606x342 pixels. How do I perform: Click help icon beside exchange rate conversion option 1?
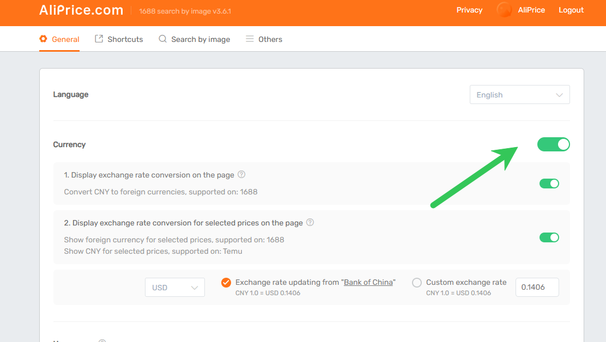click(241, 175)
